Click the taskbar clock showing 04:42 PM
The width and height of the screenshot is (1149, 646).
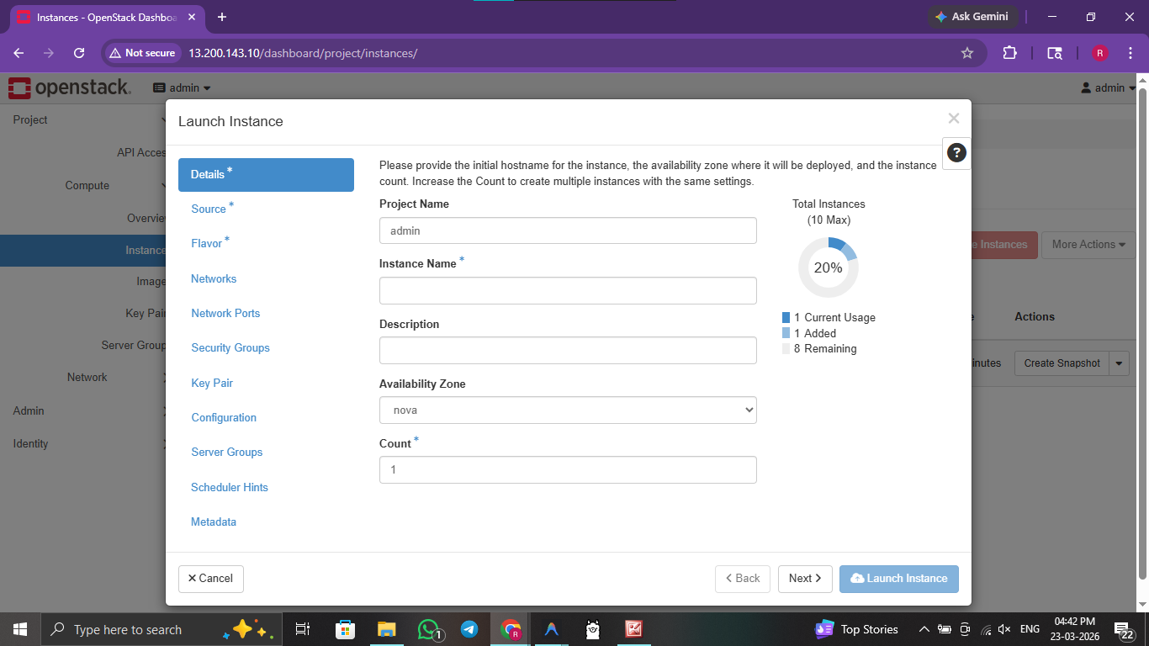[1075, 629]
